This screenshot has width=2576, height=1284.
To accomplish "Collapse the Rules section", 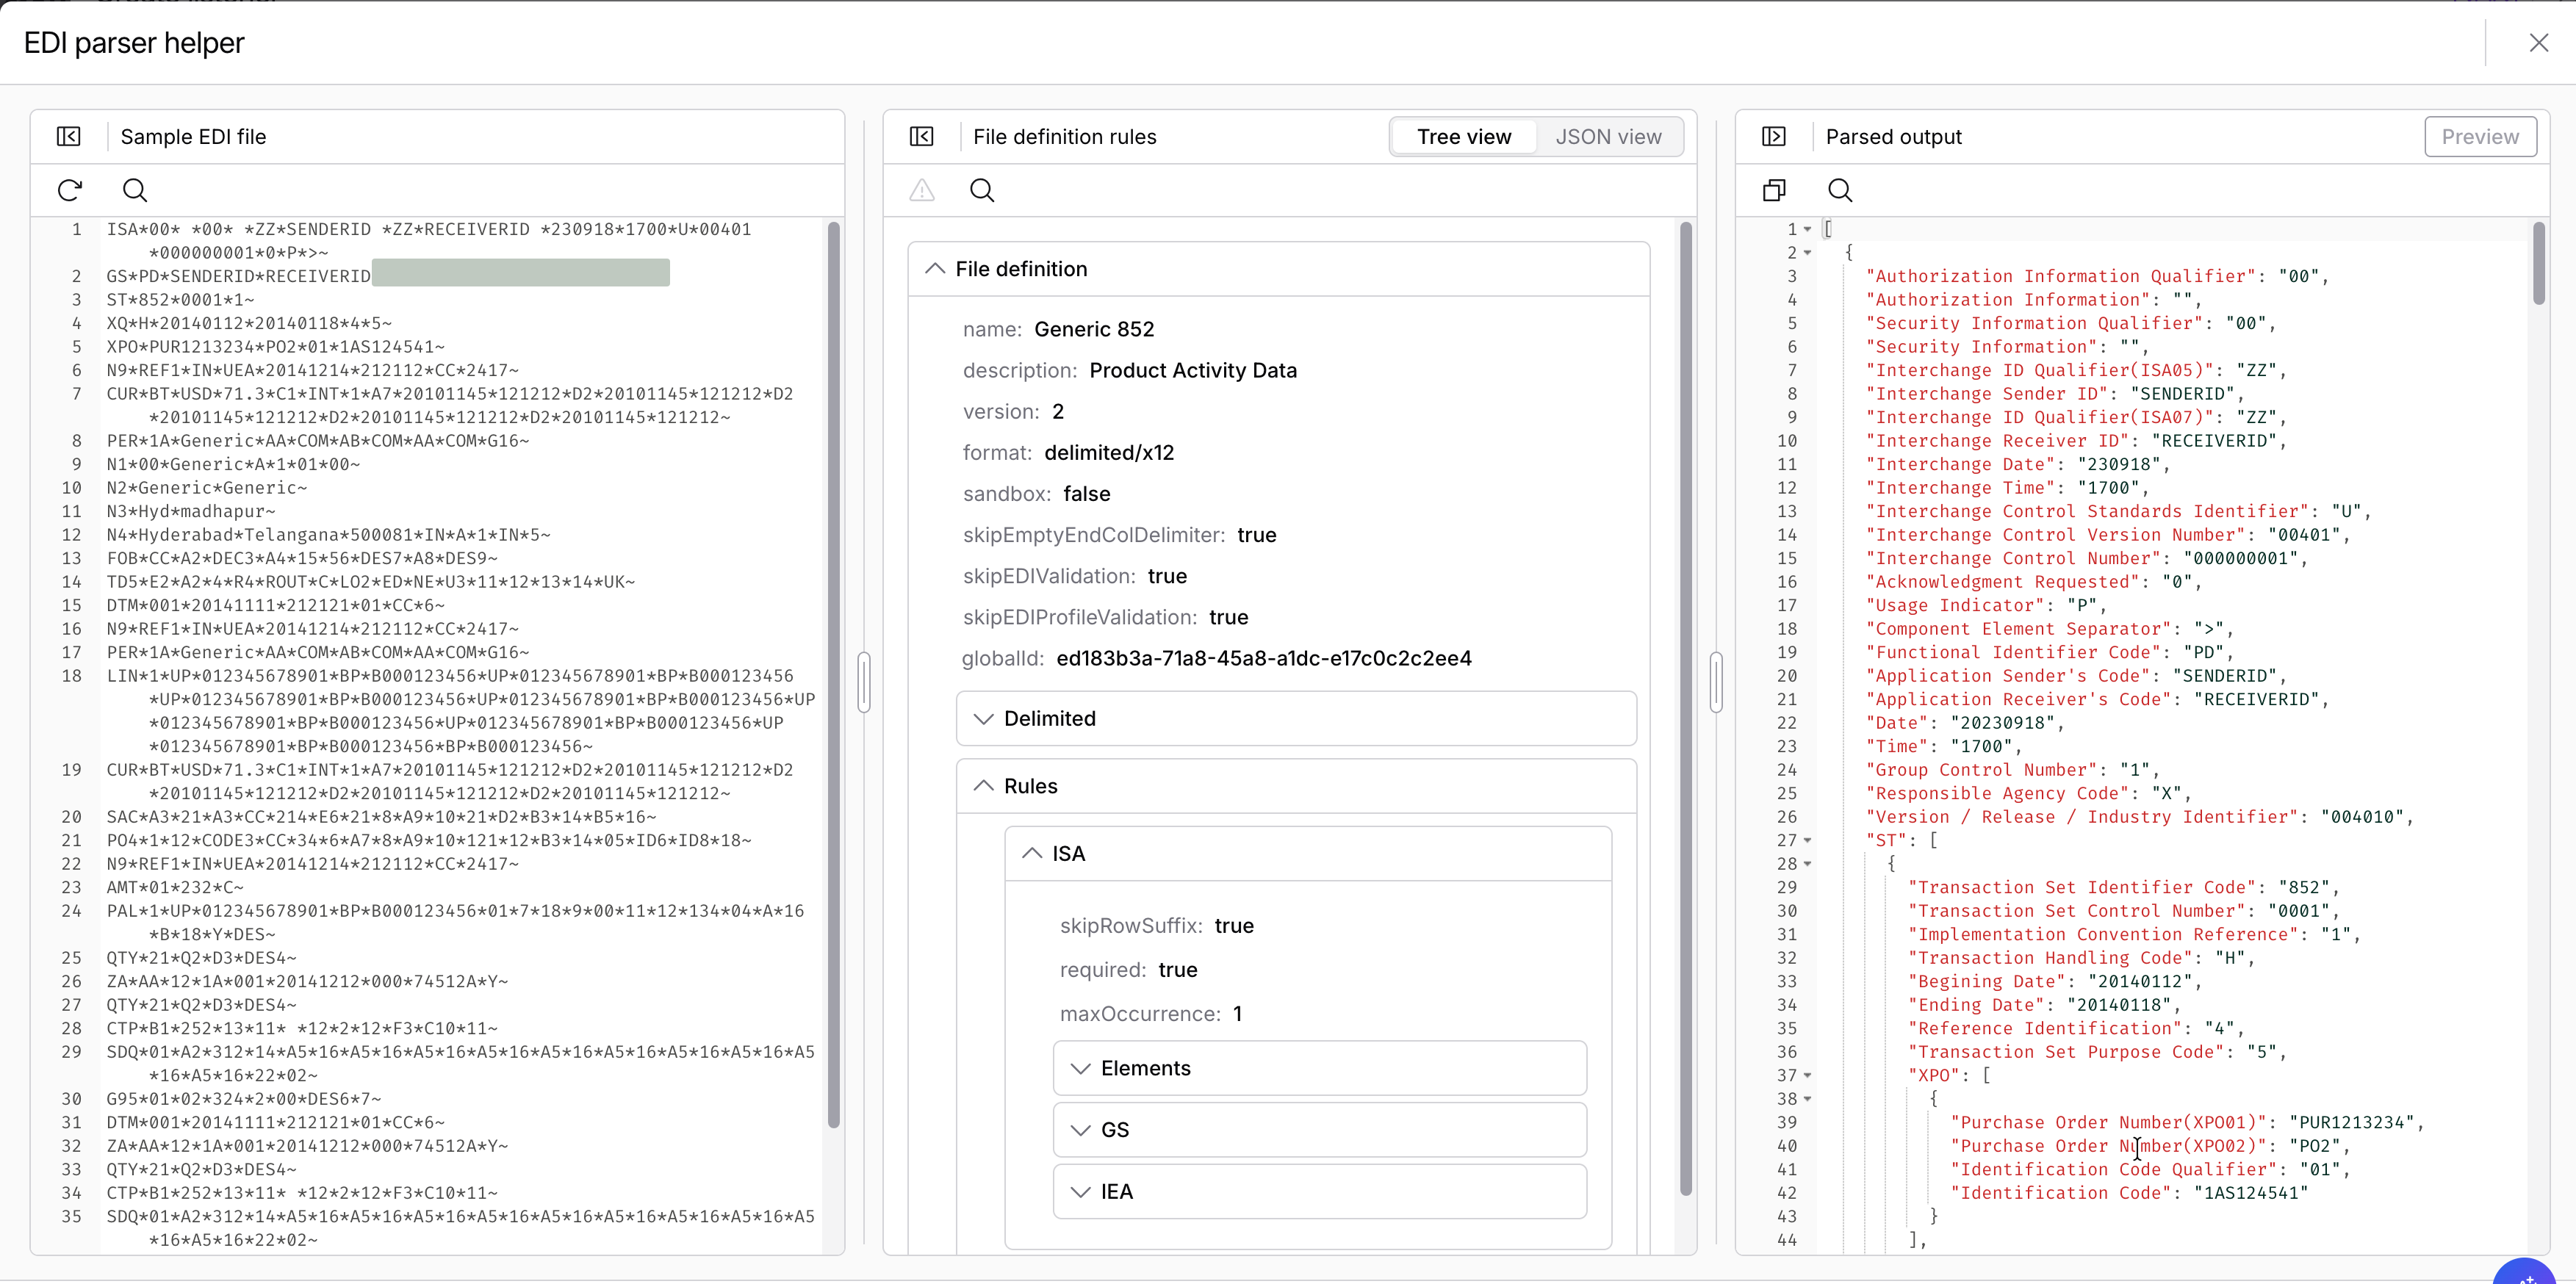I will (984, 786).
